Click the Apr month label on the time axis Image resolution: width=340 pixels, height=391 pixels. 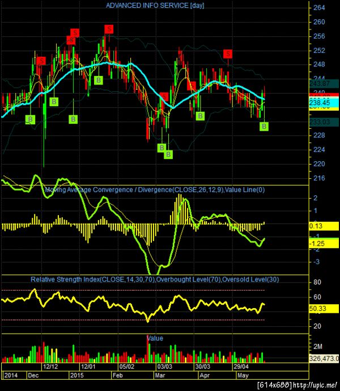click(x=205, y=375)
